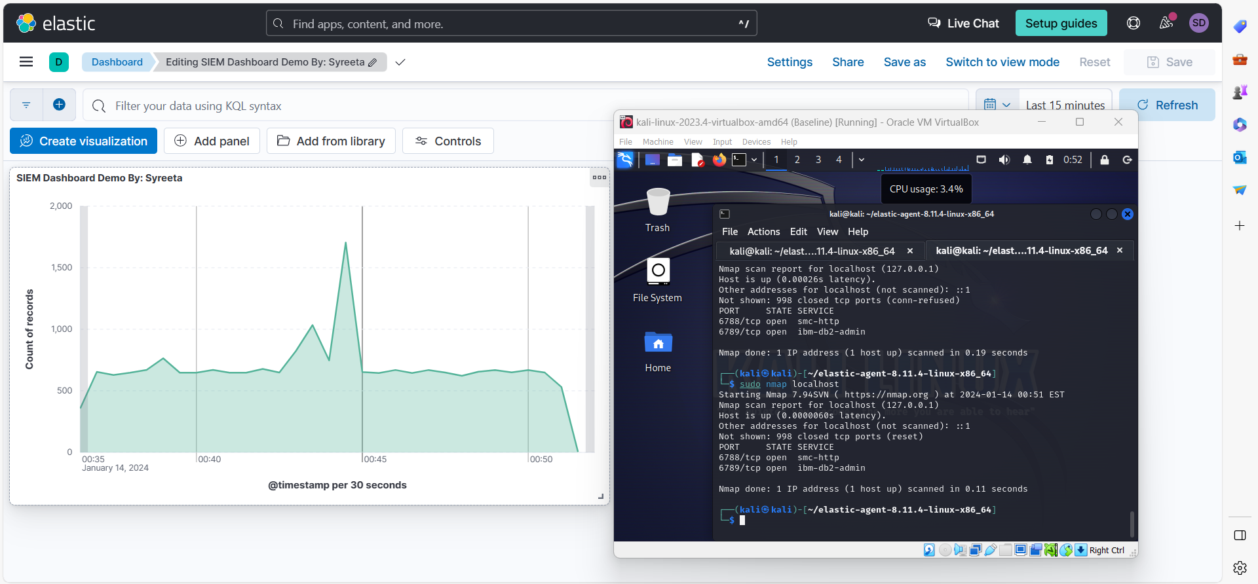The width and height of the screenshot is (1258, 584).
Task: Click the Refresh button
Action: (x=1168, y=105)
